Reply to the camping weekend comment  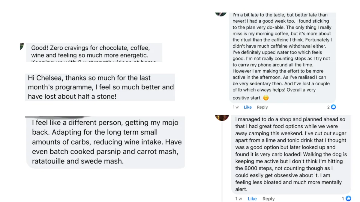coord(268,199)
